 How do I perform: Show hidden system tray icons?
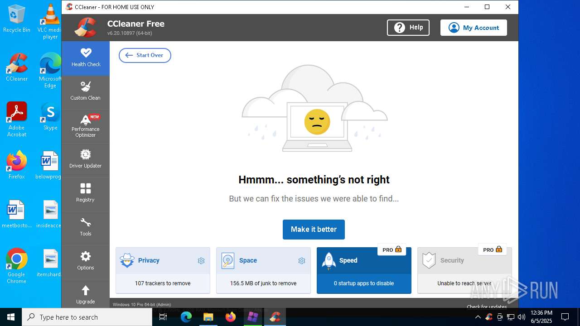[478, 317]
